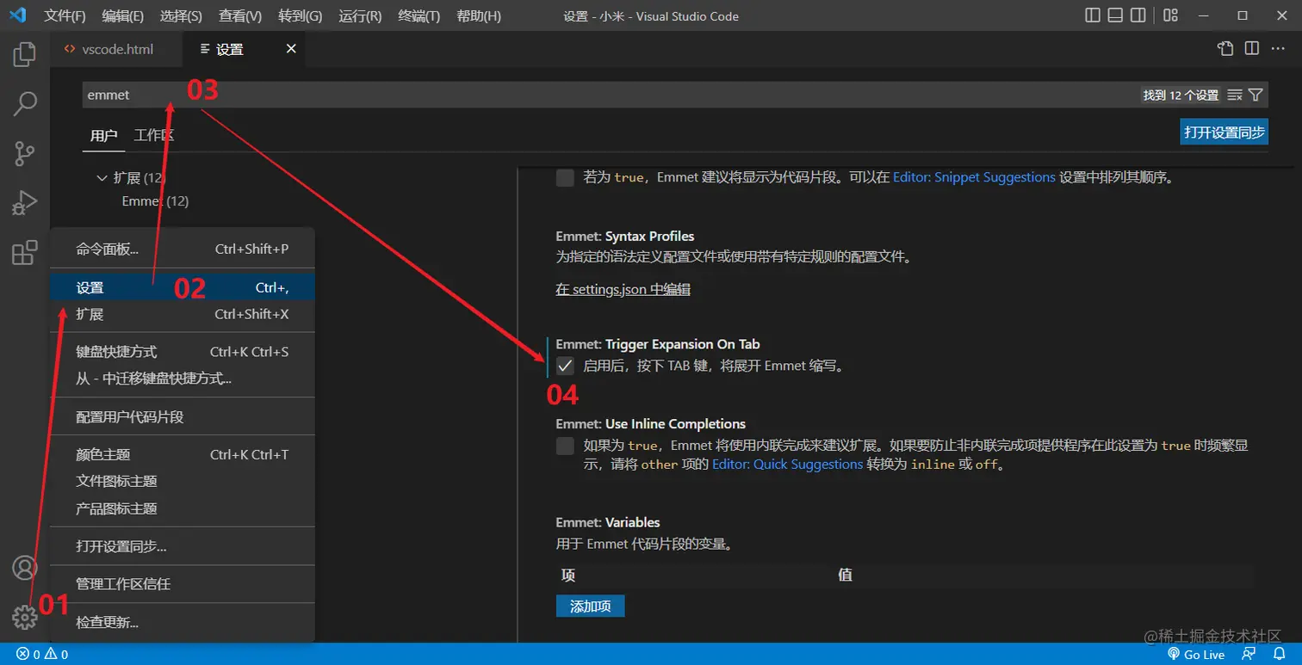
Task: Switch to the vscode.html tab
Action: point(116,49)
